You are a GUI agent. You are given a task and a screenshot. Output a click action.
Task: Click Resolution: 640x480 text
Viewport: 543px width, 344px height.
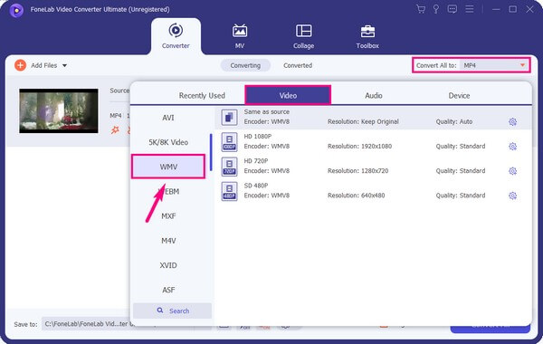(356, 196)
